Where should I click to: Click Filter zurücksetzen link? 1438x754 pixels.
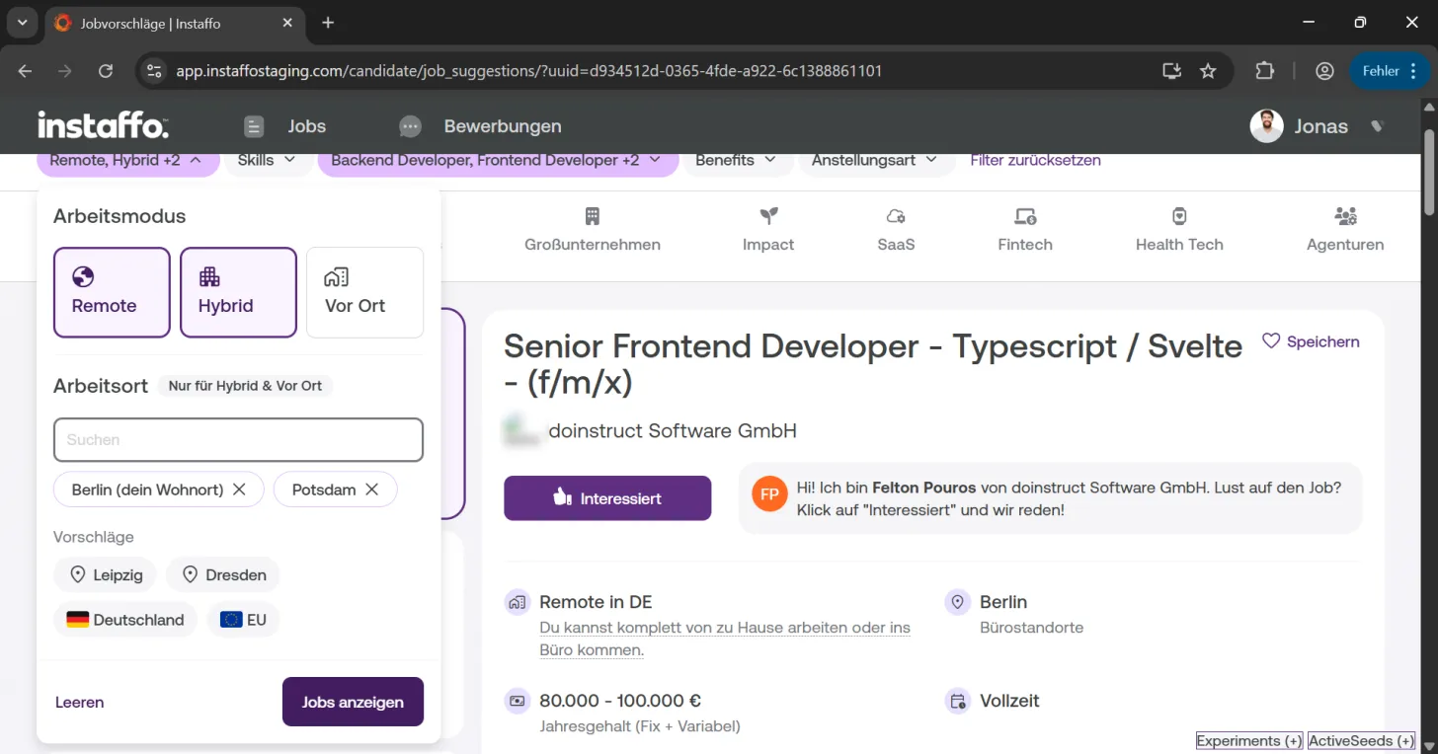pyautogui.click(x=1036, y=160)
